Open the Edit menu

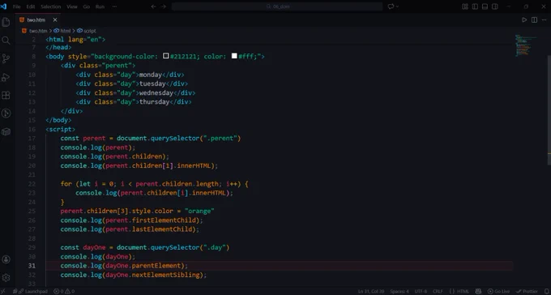[x=31, y=6]
